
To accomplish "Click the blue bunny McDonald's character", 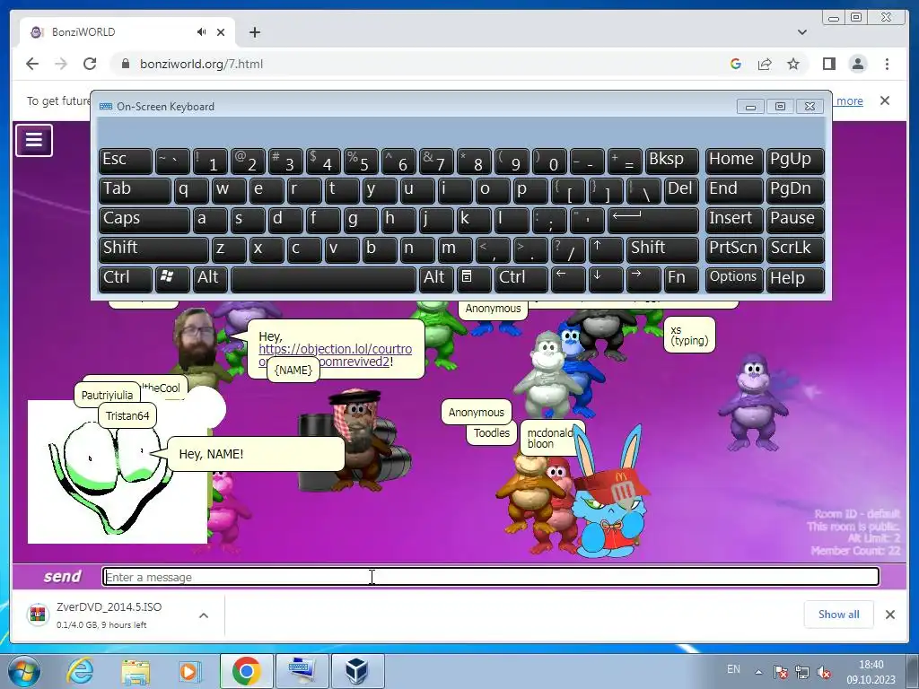I will (609, 498).
